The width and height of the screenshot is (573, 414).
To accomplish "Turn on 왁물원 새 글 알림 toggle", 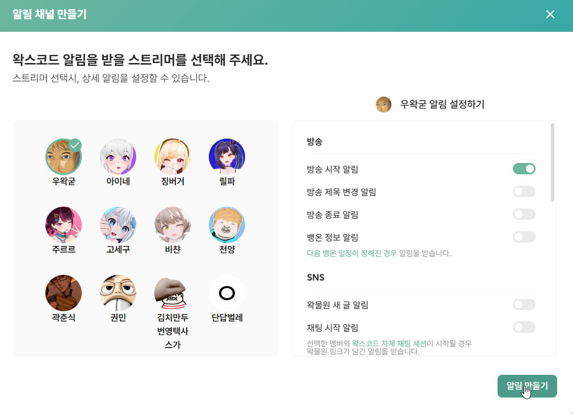I will (x=524, y=304).
